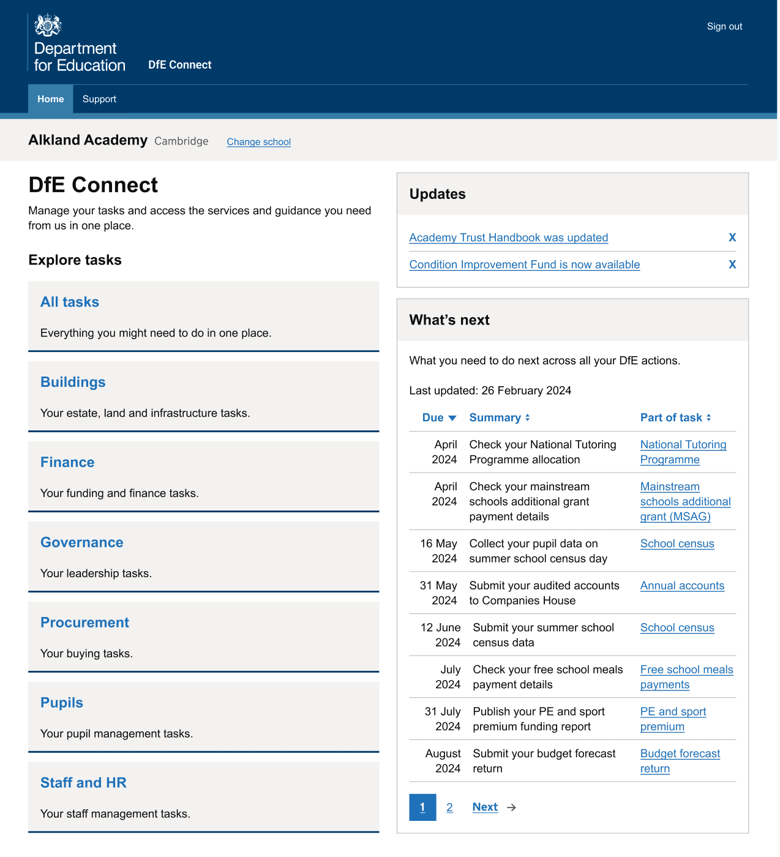Click the Alkland Academy school name

[88, 140]
